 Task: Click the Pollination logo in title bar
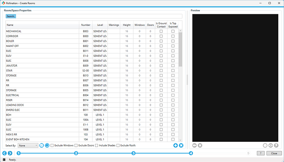3,3
